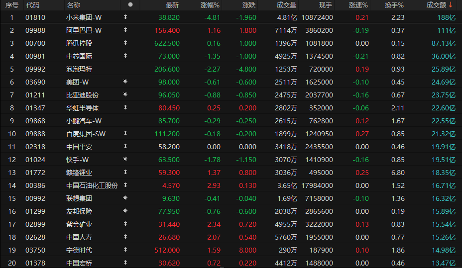
Task: Sort by the 成交量 column header
Action: (x=286, y=5)
